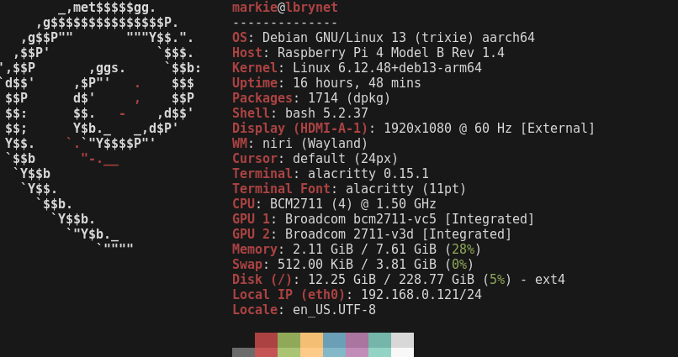This screenshot has height=357, width=678.
Task: Click the local IP address 192.168.0.121/24
Action: click(421, 295)
